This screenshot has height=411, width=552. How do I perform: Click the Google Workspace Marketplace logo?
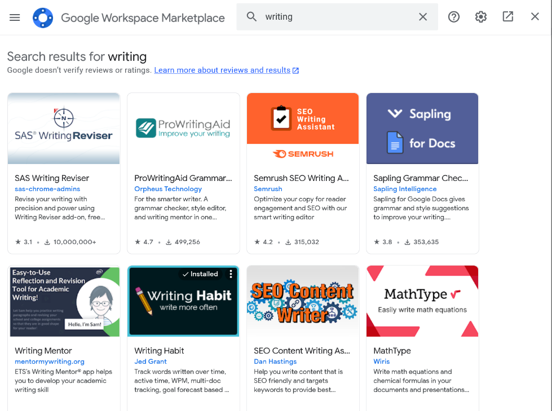(x=43, y=17)
